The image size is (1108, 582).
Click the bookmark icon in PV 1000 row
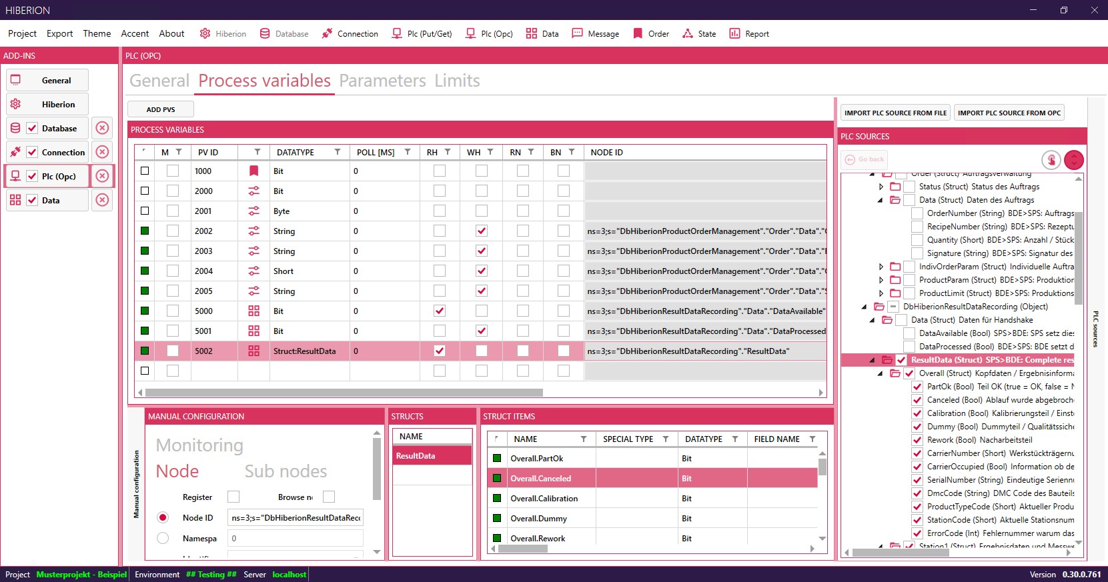(253, 171)
